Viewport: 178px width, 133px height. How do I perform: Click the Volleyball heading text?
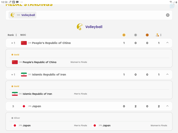click(x=94, y=27)
